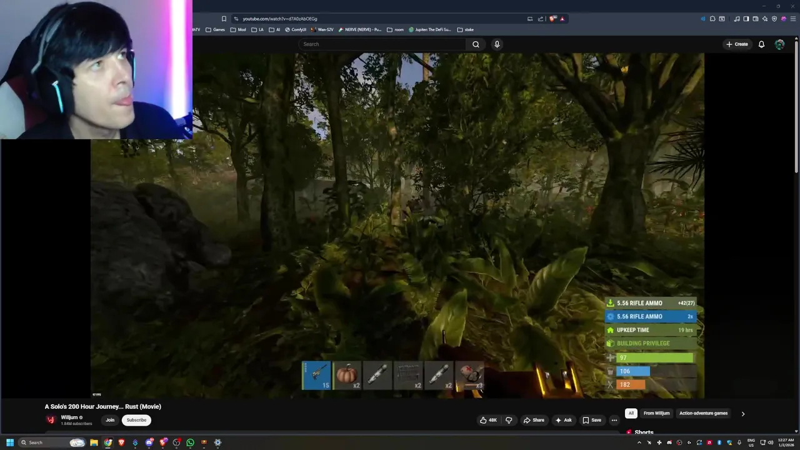
Task: Open YouTube notifications bell
Action: coord(761,44)
